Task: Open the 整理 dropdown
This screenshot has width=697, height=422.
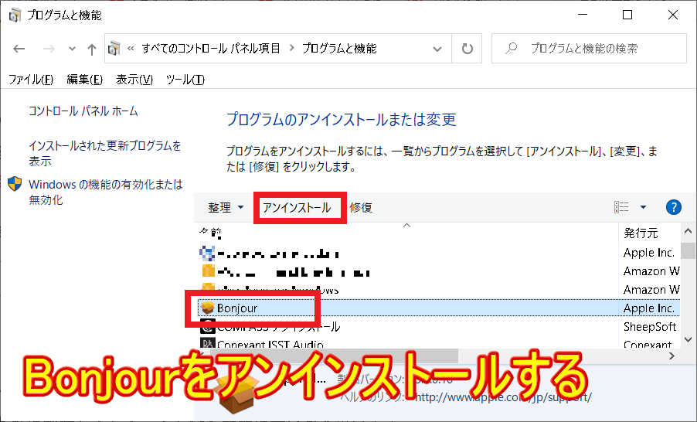Action: 226,208
